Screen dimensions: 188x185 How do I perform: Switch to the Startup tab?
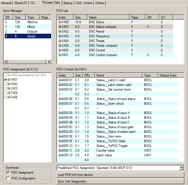click(68, 3)
